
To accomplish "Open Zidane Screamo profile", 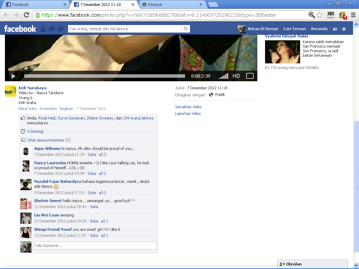I will pyautogui.click(x=100, y=118).
